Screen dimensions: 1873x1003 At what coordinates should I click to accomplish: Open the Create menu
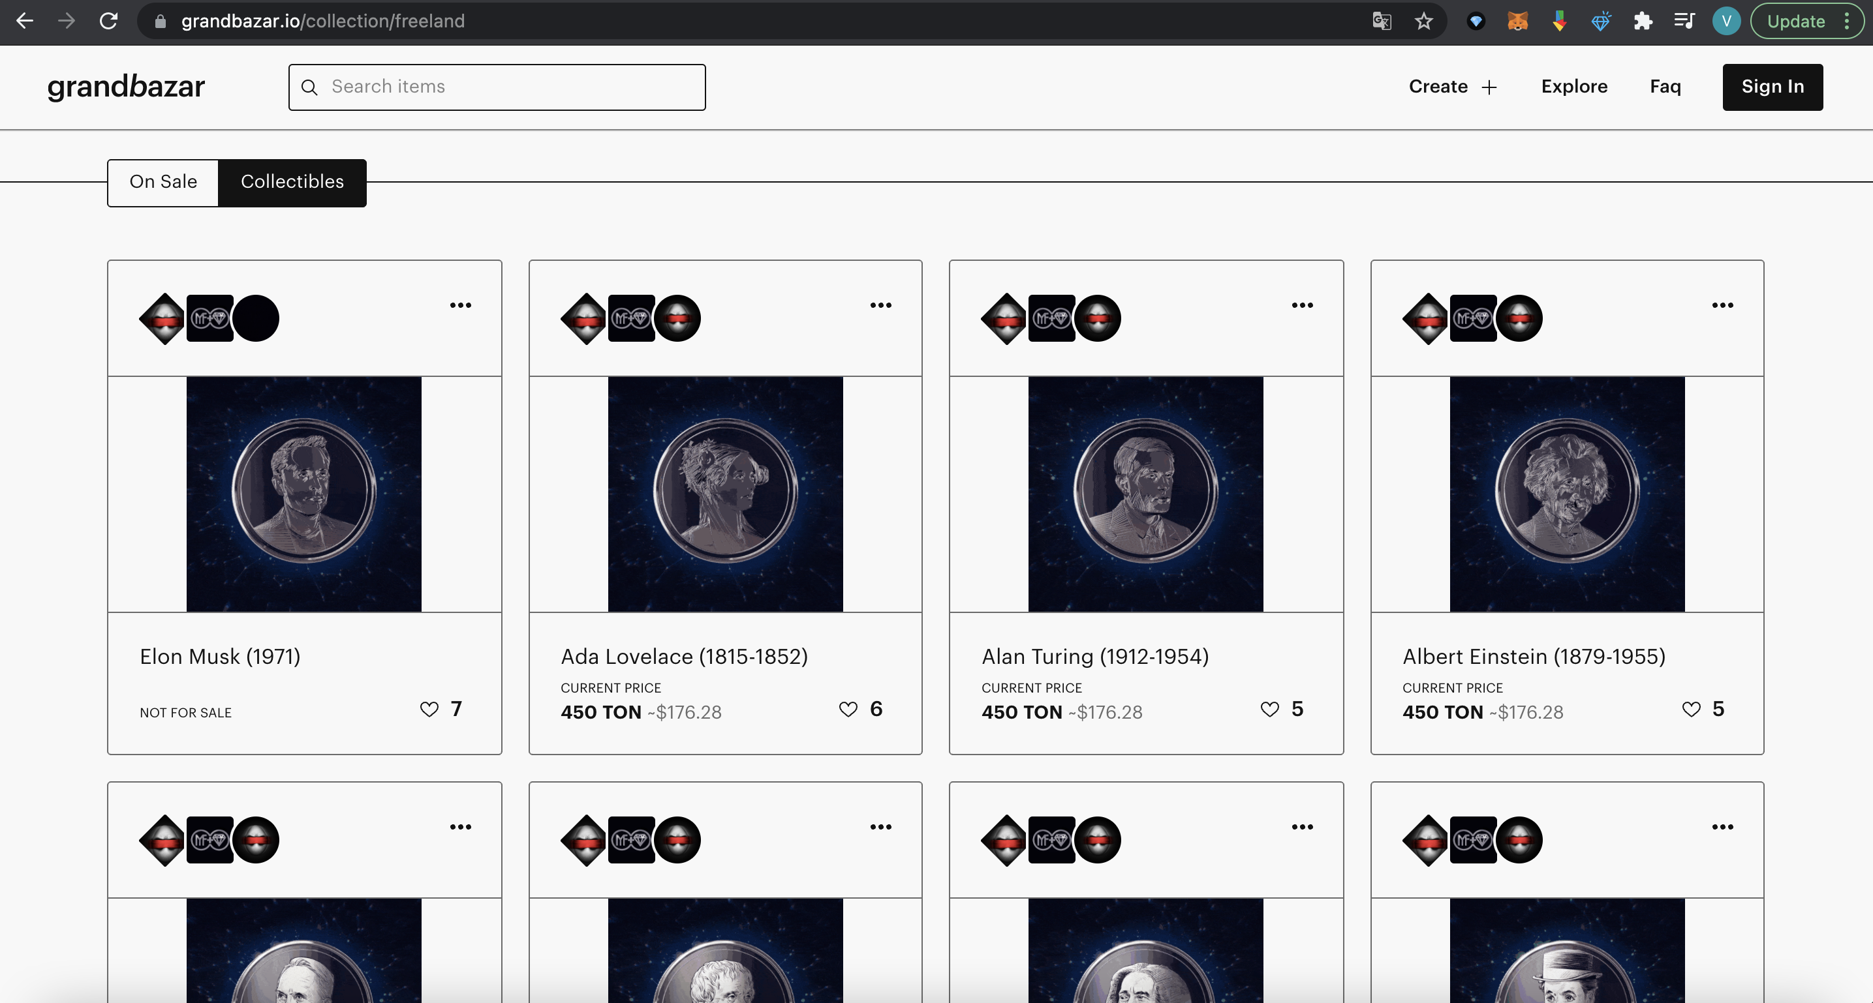1453,87
